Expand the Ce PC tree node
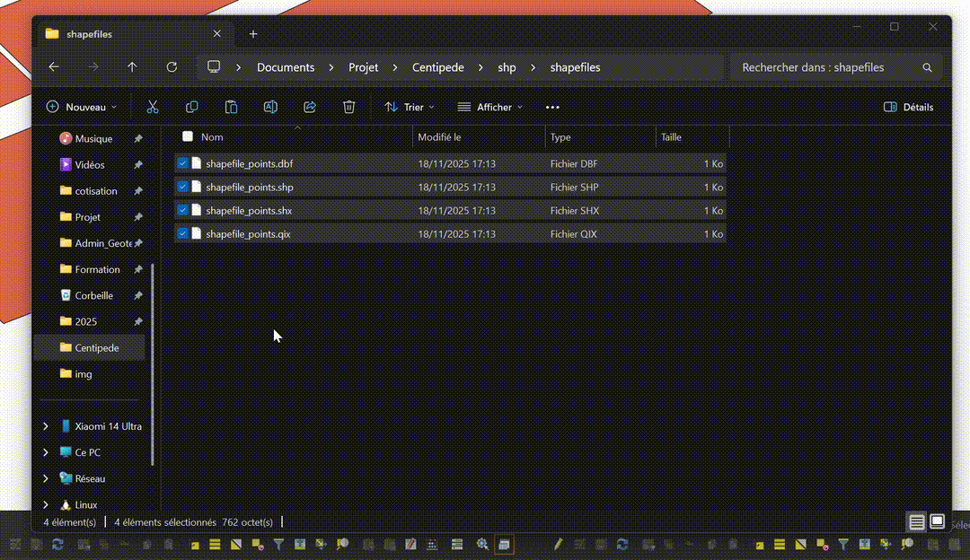This screenshot has width=970, height=560. (46, 452)
